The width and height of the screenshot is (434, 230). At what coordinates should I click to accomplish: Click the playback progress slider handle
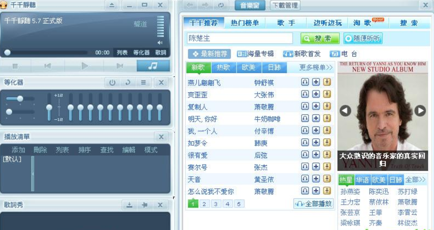[7, 52]
